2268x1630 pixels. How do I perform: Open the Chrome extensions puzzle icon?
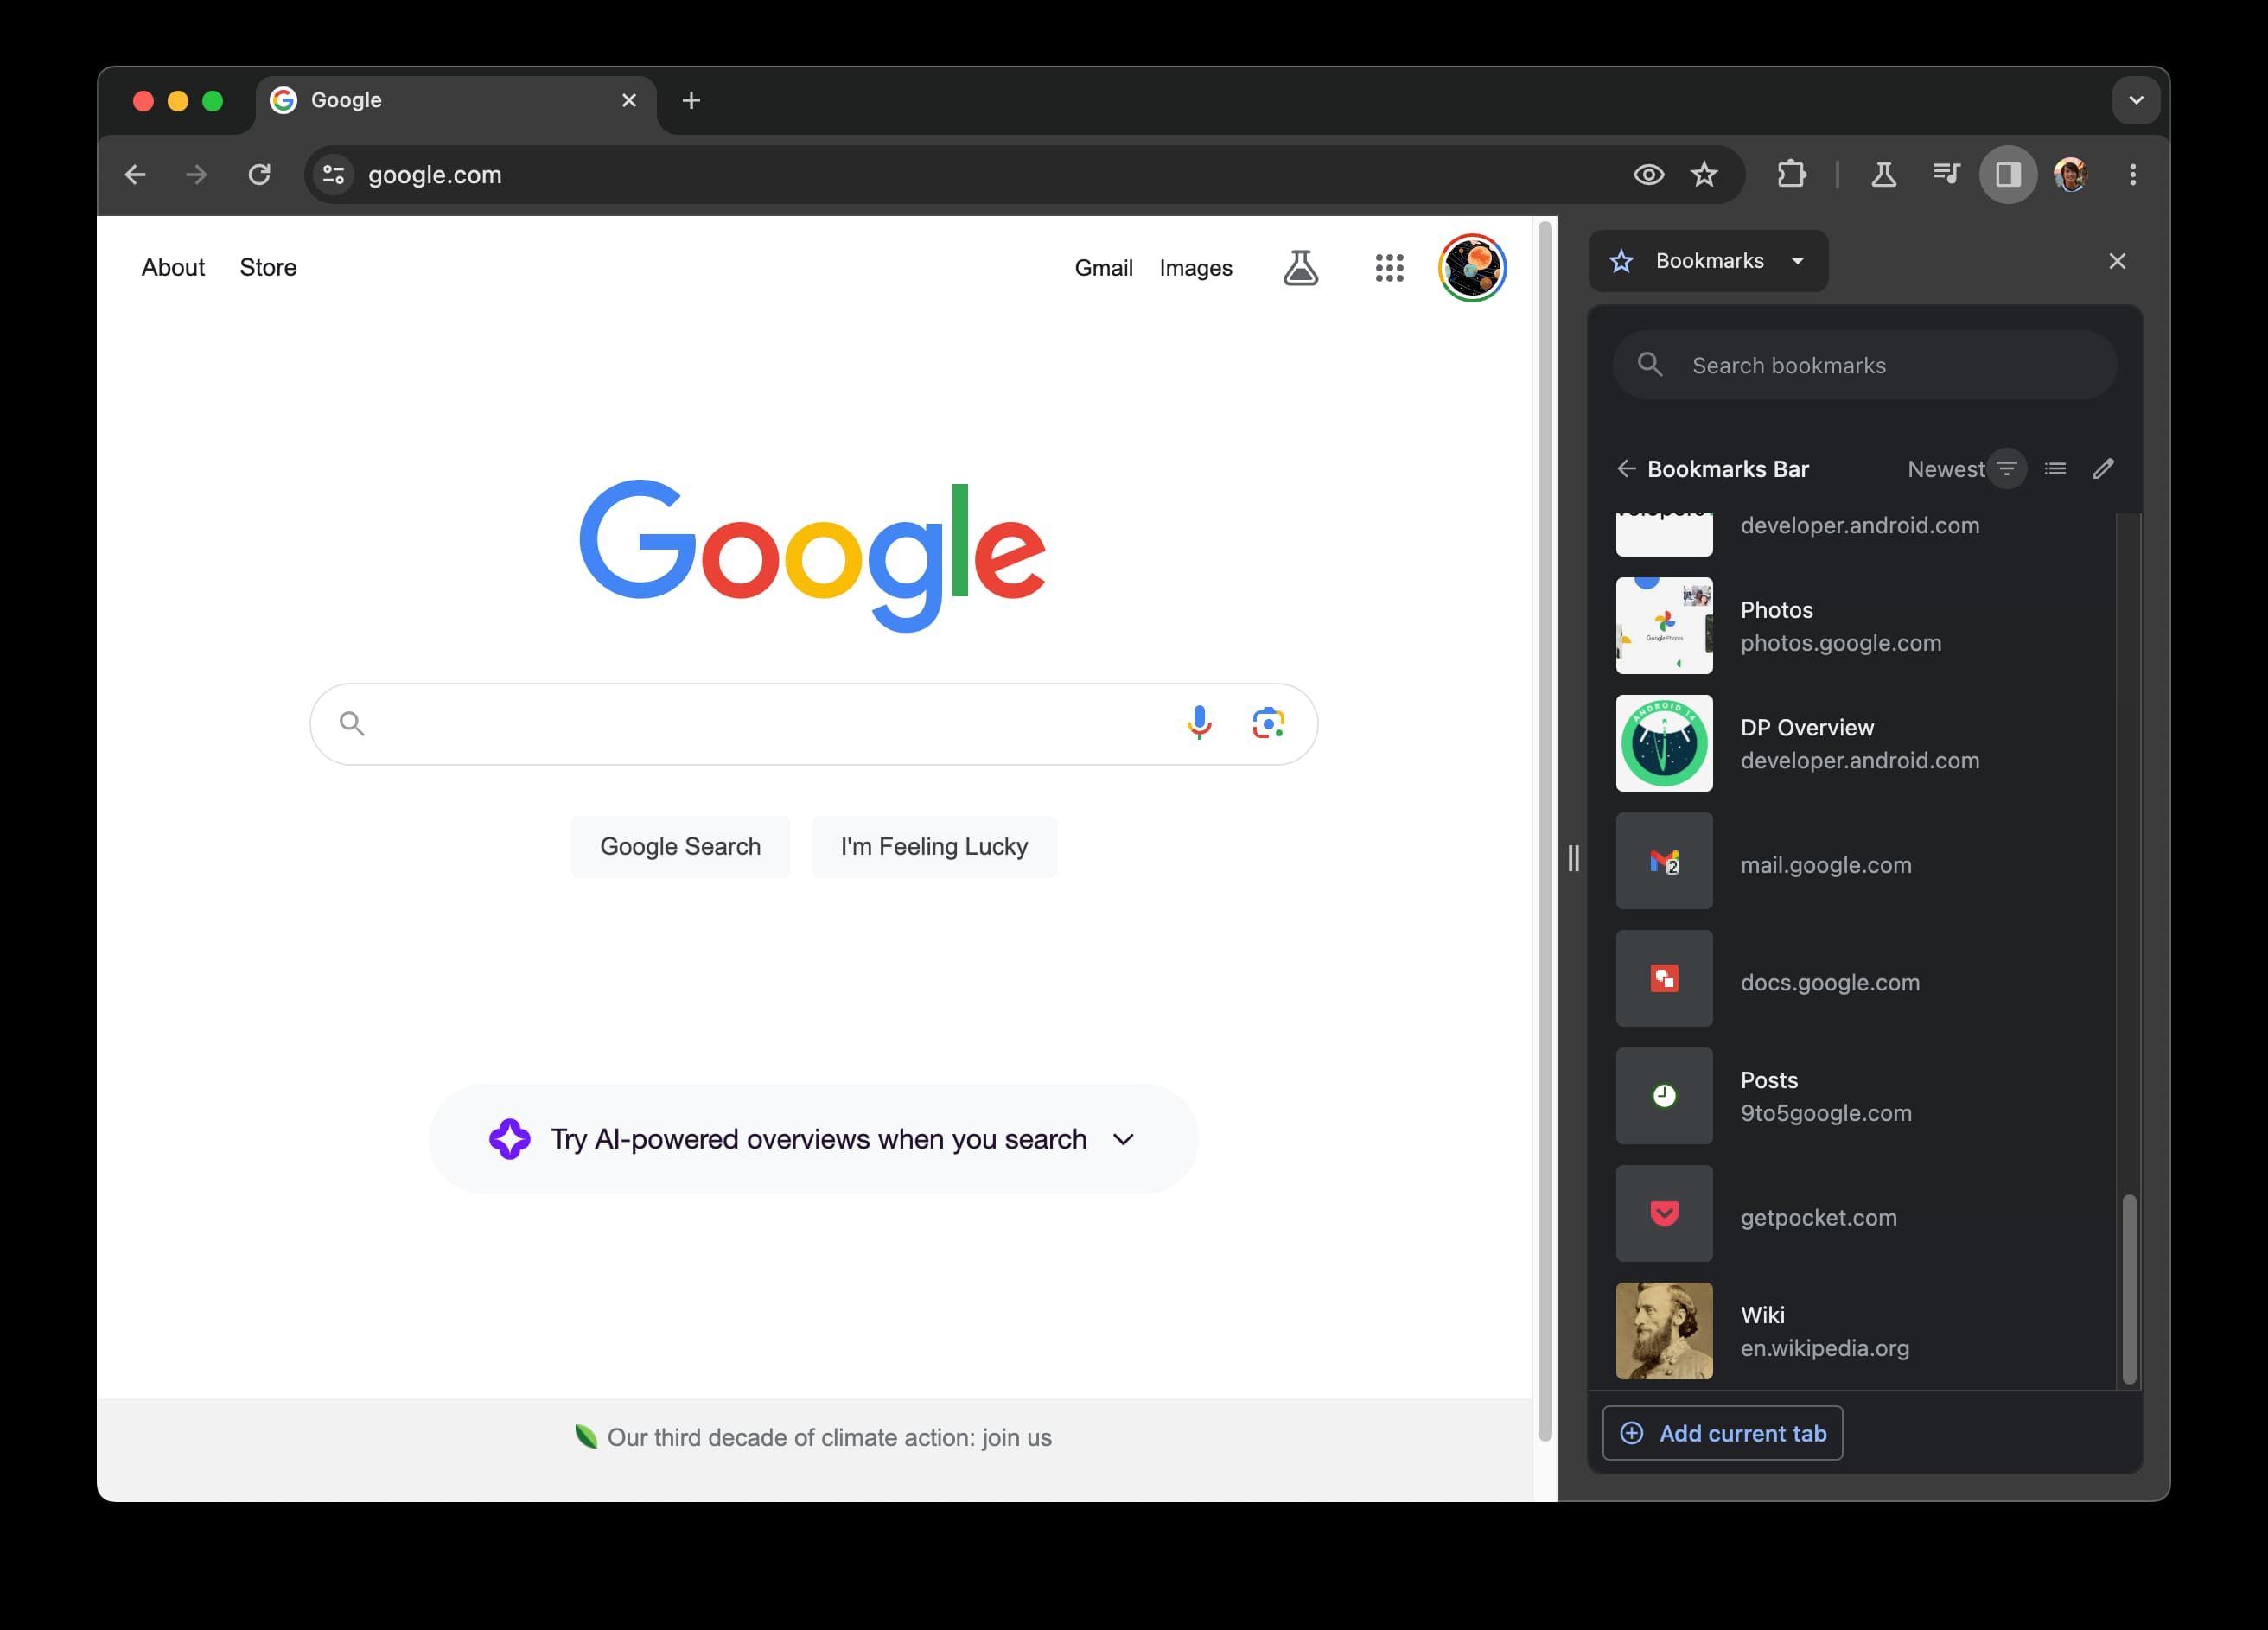tap(1791, 174)
